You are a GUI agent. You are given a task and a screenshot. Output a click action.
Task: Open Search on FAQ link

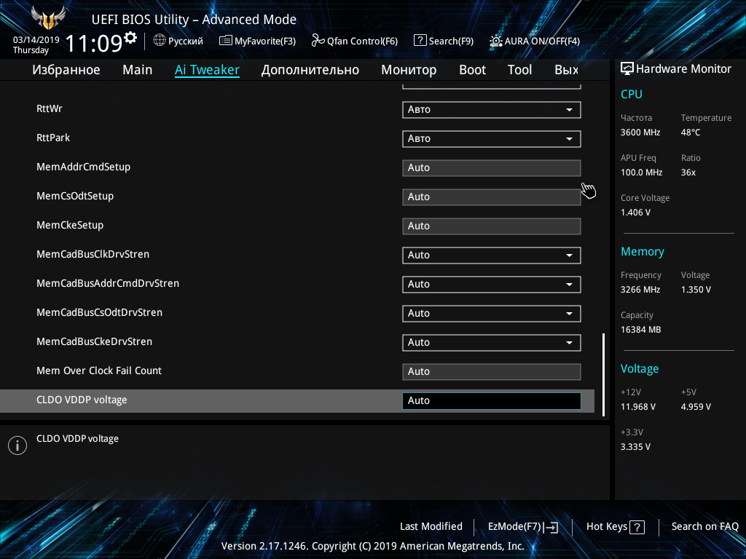point(704,526)
